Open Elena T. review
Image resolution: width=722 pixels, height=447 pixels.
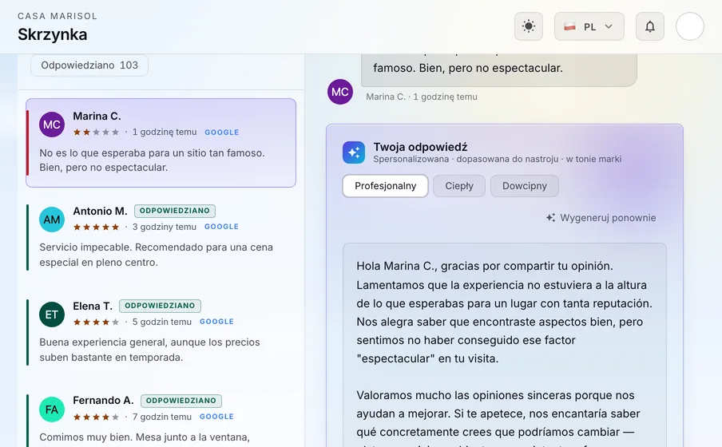[161, 332]
